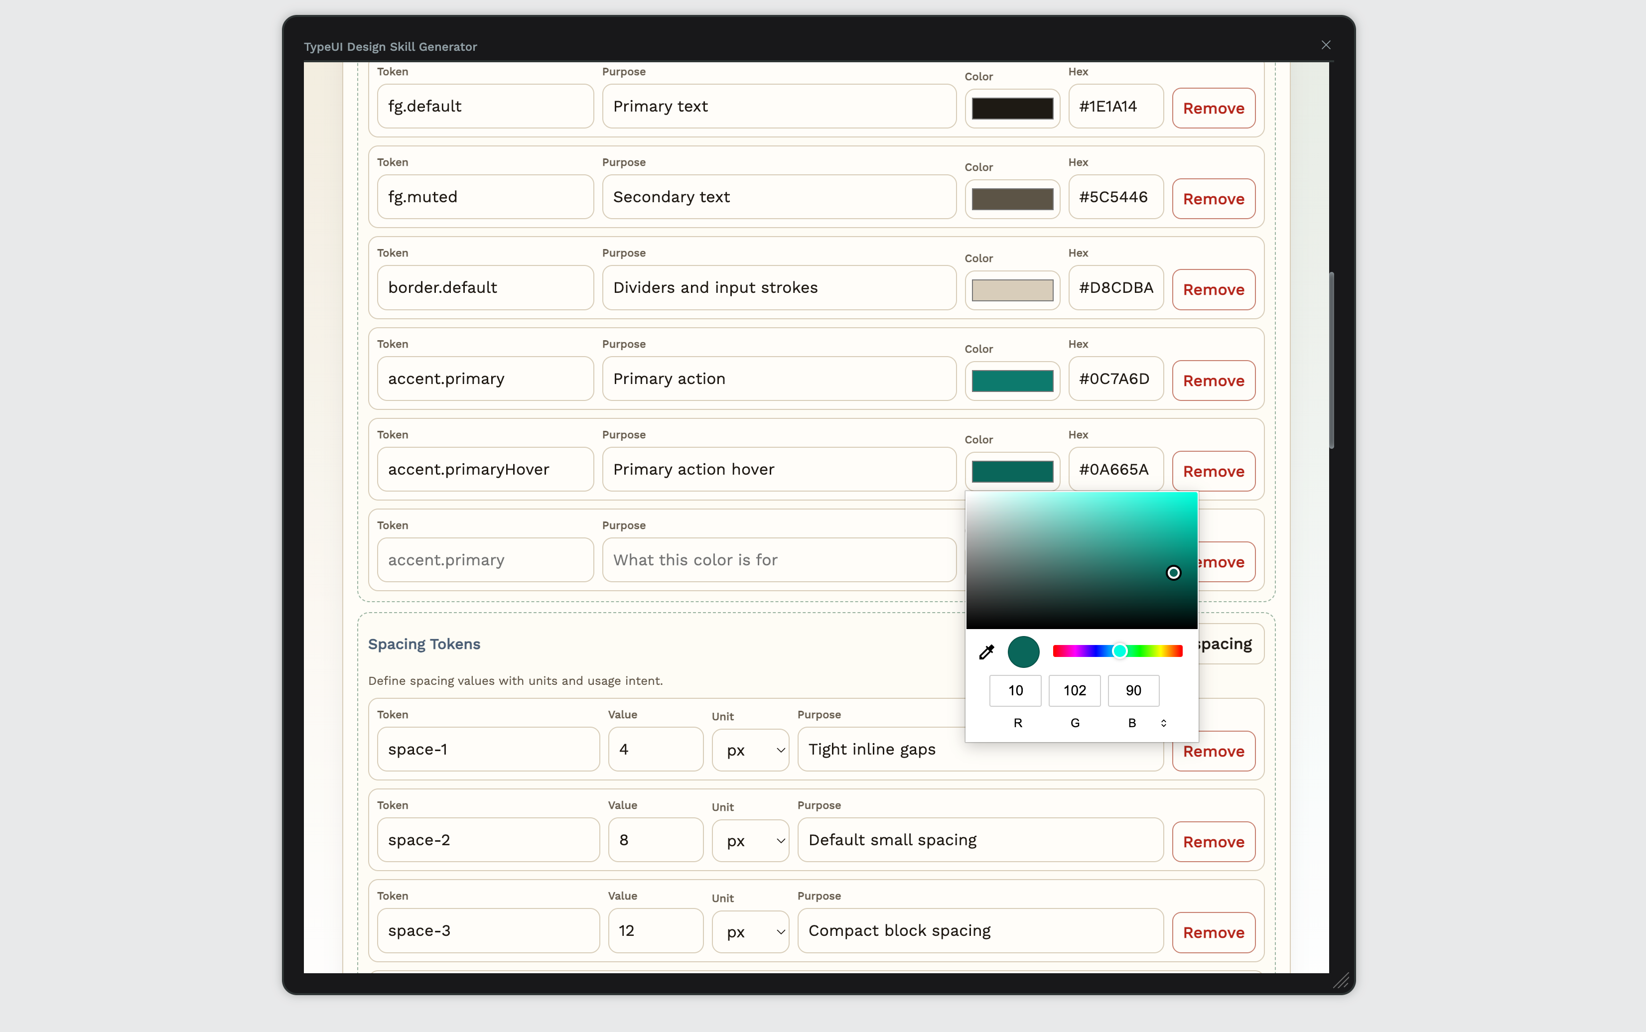Toggle RGB color format switcher arrows
The width and height of the screenshot is (1646, 1032).
tap(1163, 723)
